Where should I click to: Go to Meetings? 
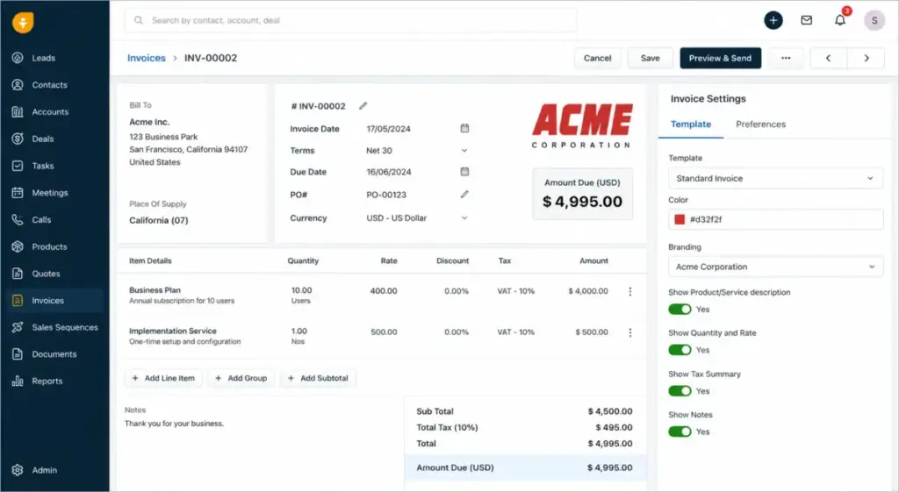tap(50, 192)
